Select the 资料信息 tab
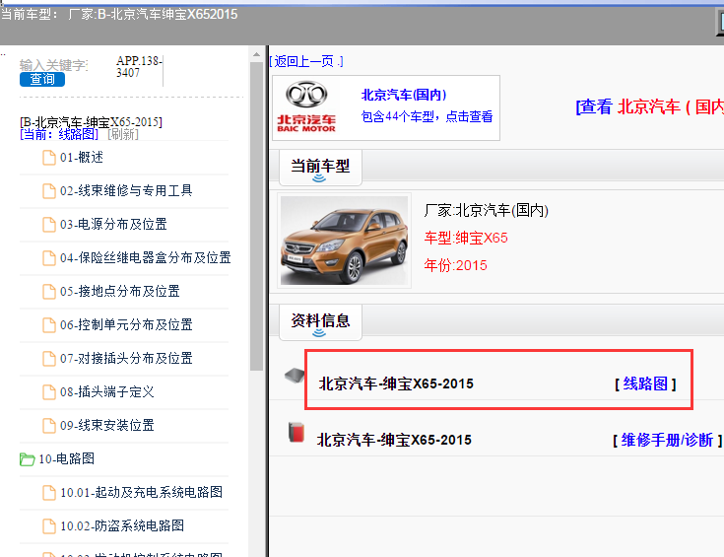 (x=320, y=322)
